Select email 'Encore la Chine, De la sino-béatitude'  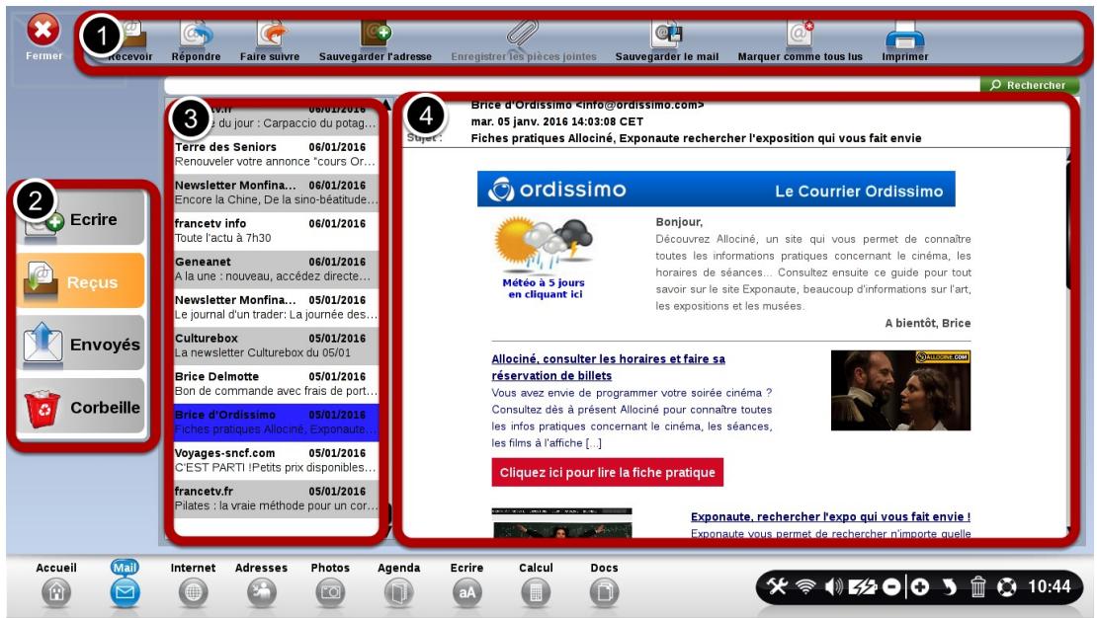pos(277,193)
